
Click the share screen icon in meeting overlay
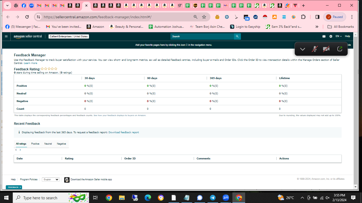pos(340,49)
